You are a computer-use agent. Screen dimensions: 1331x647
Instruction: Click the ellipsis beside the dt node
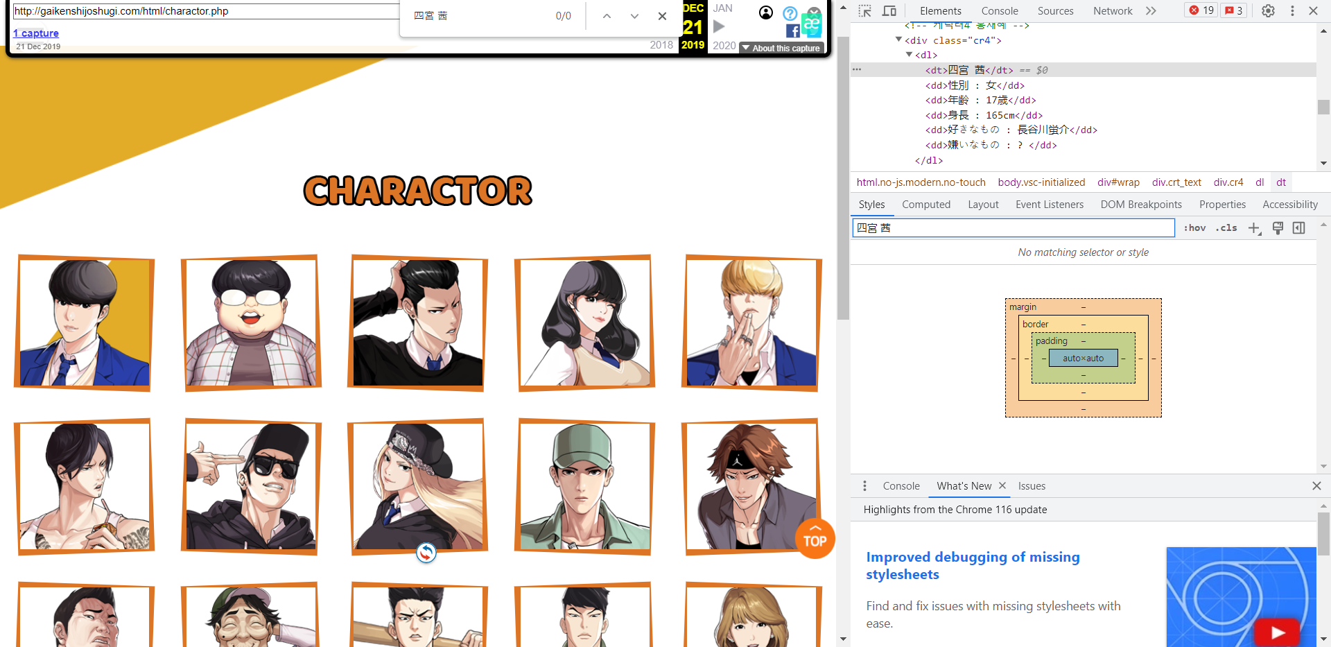coord(857,69)
